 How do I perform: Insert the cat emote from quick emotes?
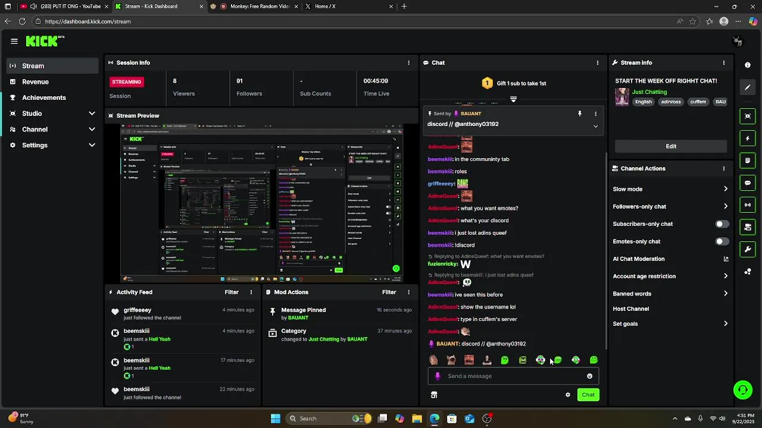click(451, 360)
